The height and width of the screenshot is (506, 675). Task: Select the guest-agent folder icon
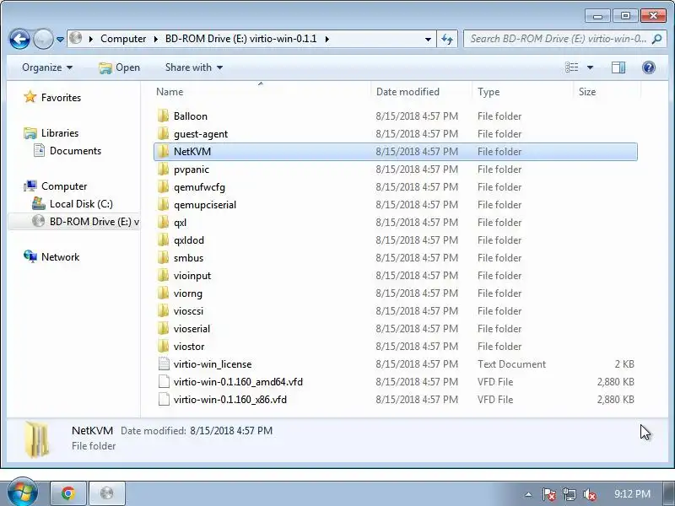[163, 133]
